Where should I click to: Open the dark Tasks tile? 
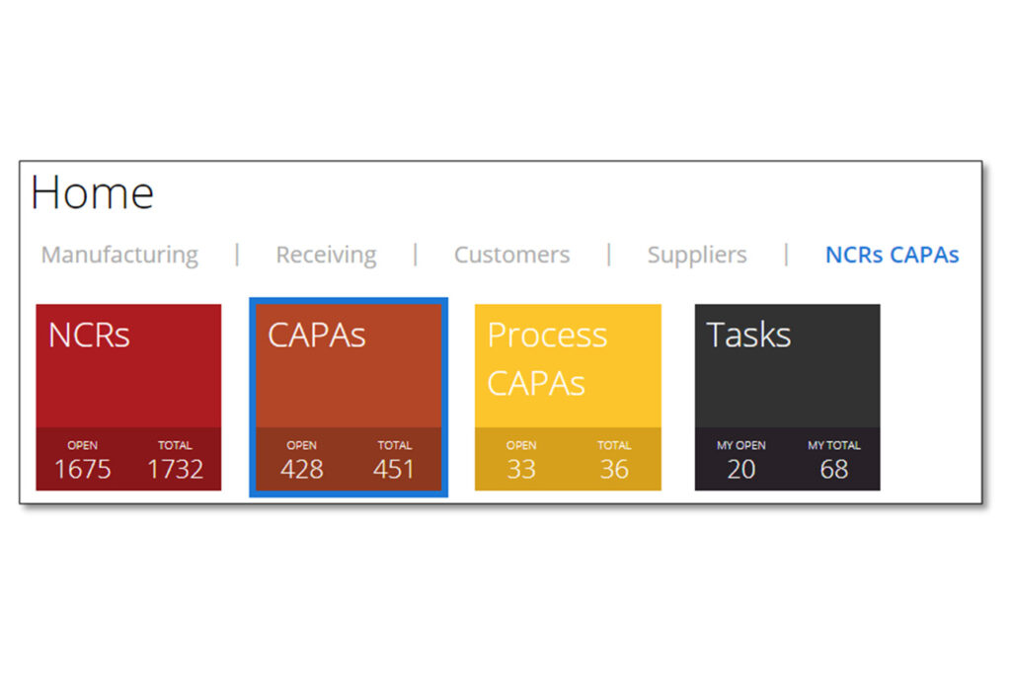(x=787, y=365)
